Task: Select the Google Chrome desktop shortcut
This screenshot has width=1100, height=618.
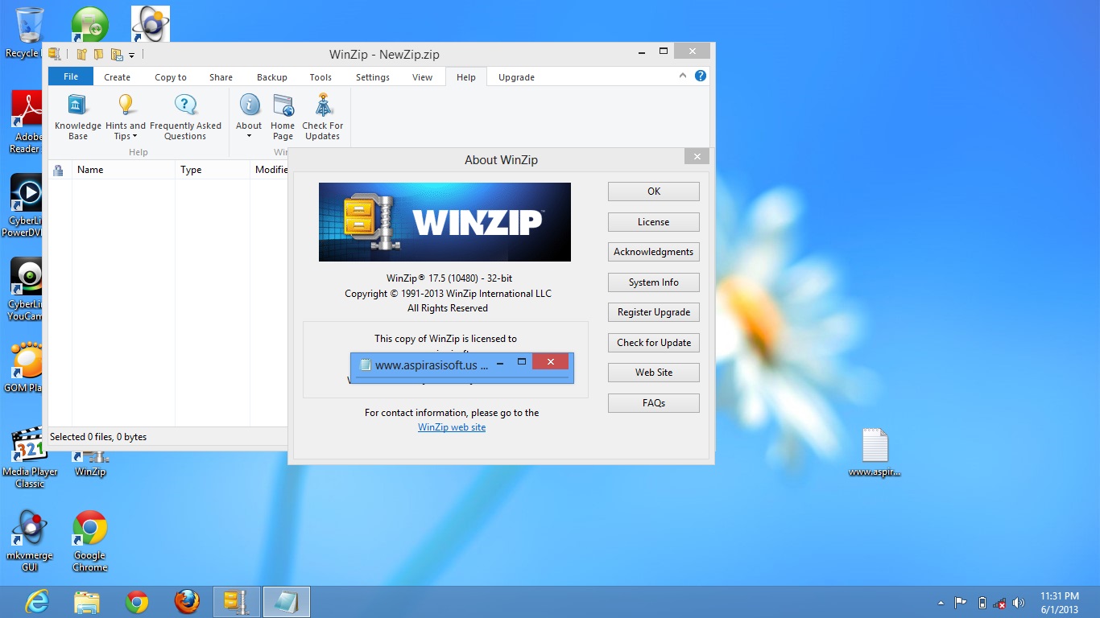Action: point(90,540)
